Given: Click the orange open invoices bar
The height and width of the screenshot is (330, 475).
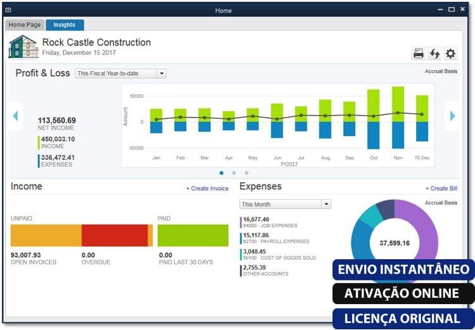Looking at the screenshot, I should coord(46,235).
